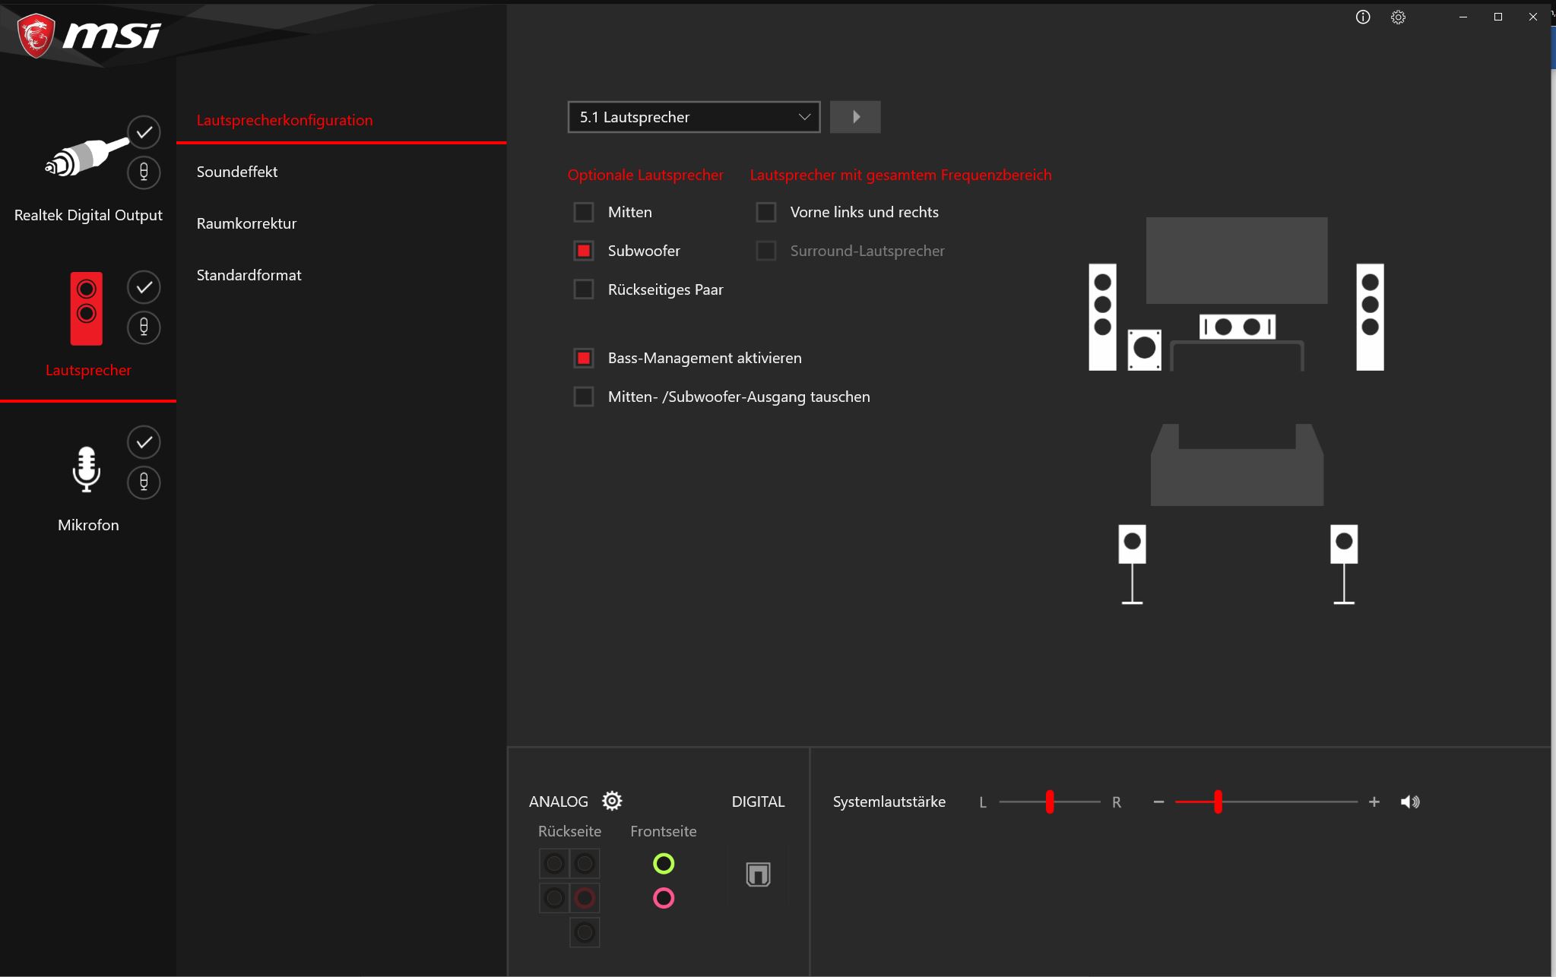Open the Standardformat tab
The height and width of the screenshot is (977, 1556).
point(249,275)
